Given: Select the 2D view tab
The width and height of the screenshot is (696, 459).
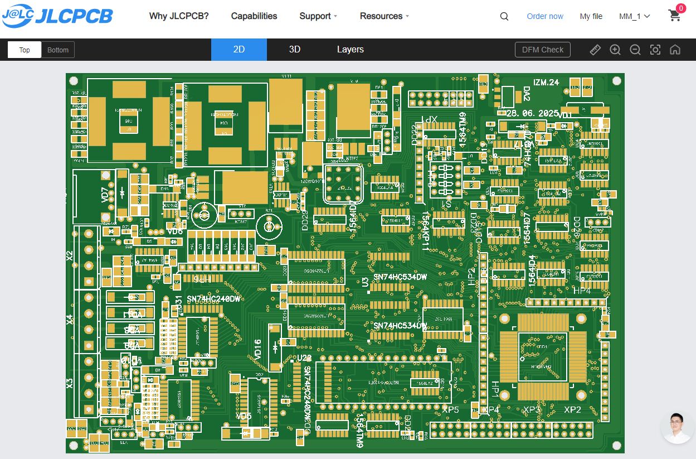Looking at the screenshot, I should click(x=239, y=50).
